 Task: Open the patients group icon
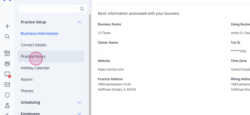pos(7,64)
